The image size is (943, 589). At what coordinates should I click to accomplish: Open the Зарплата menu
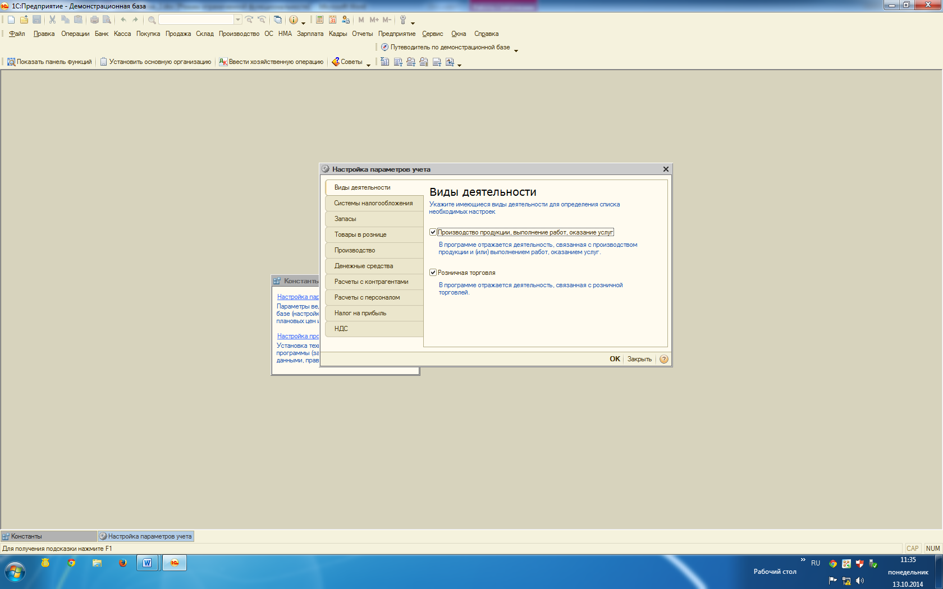(310, 34)
